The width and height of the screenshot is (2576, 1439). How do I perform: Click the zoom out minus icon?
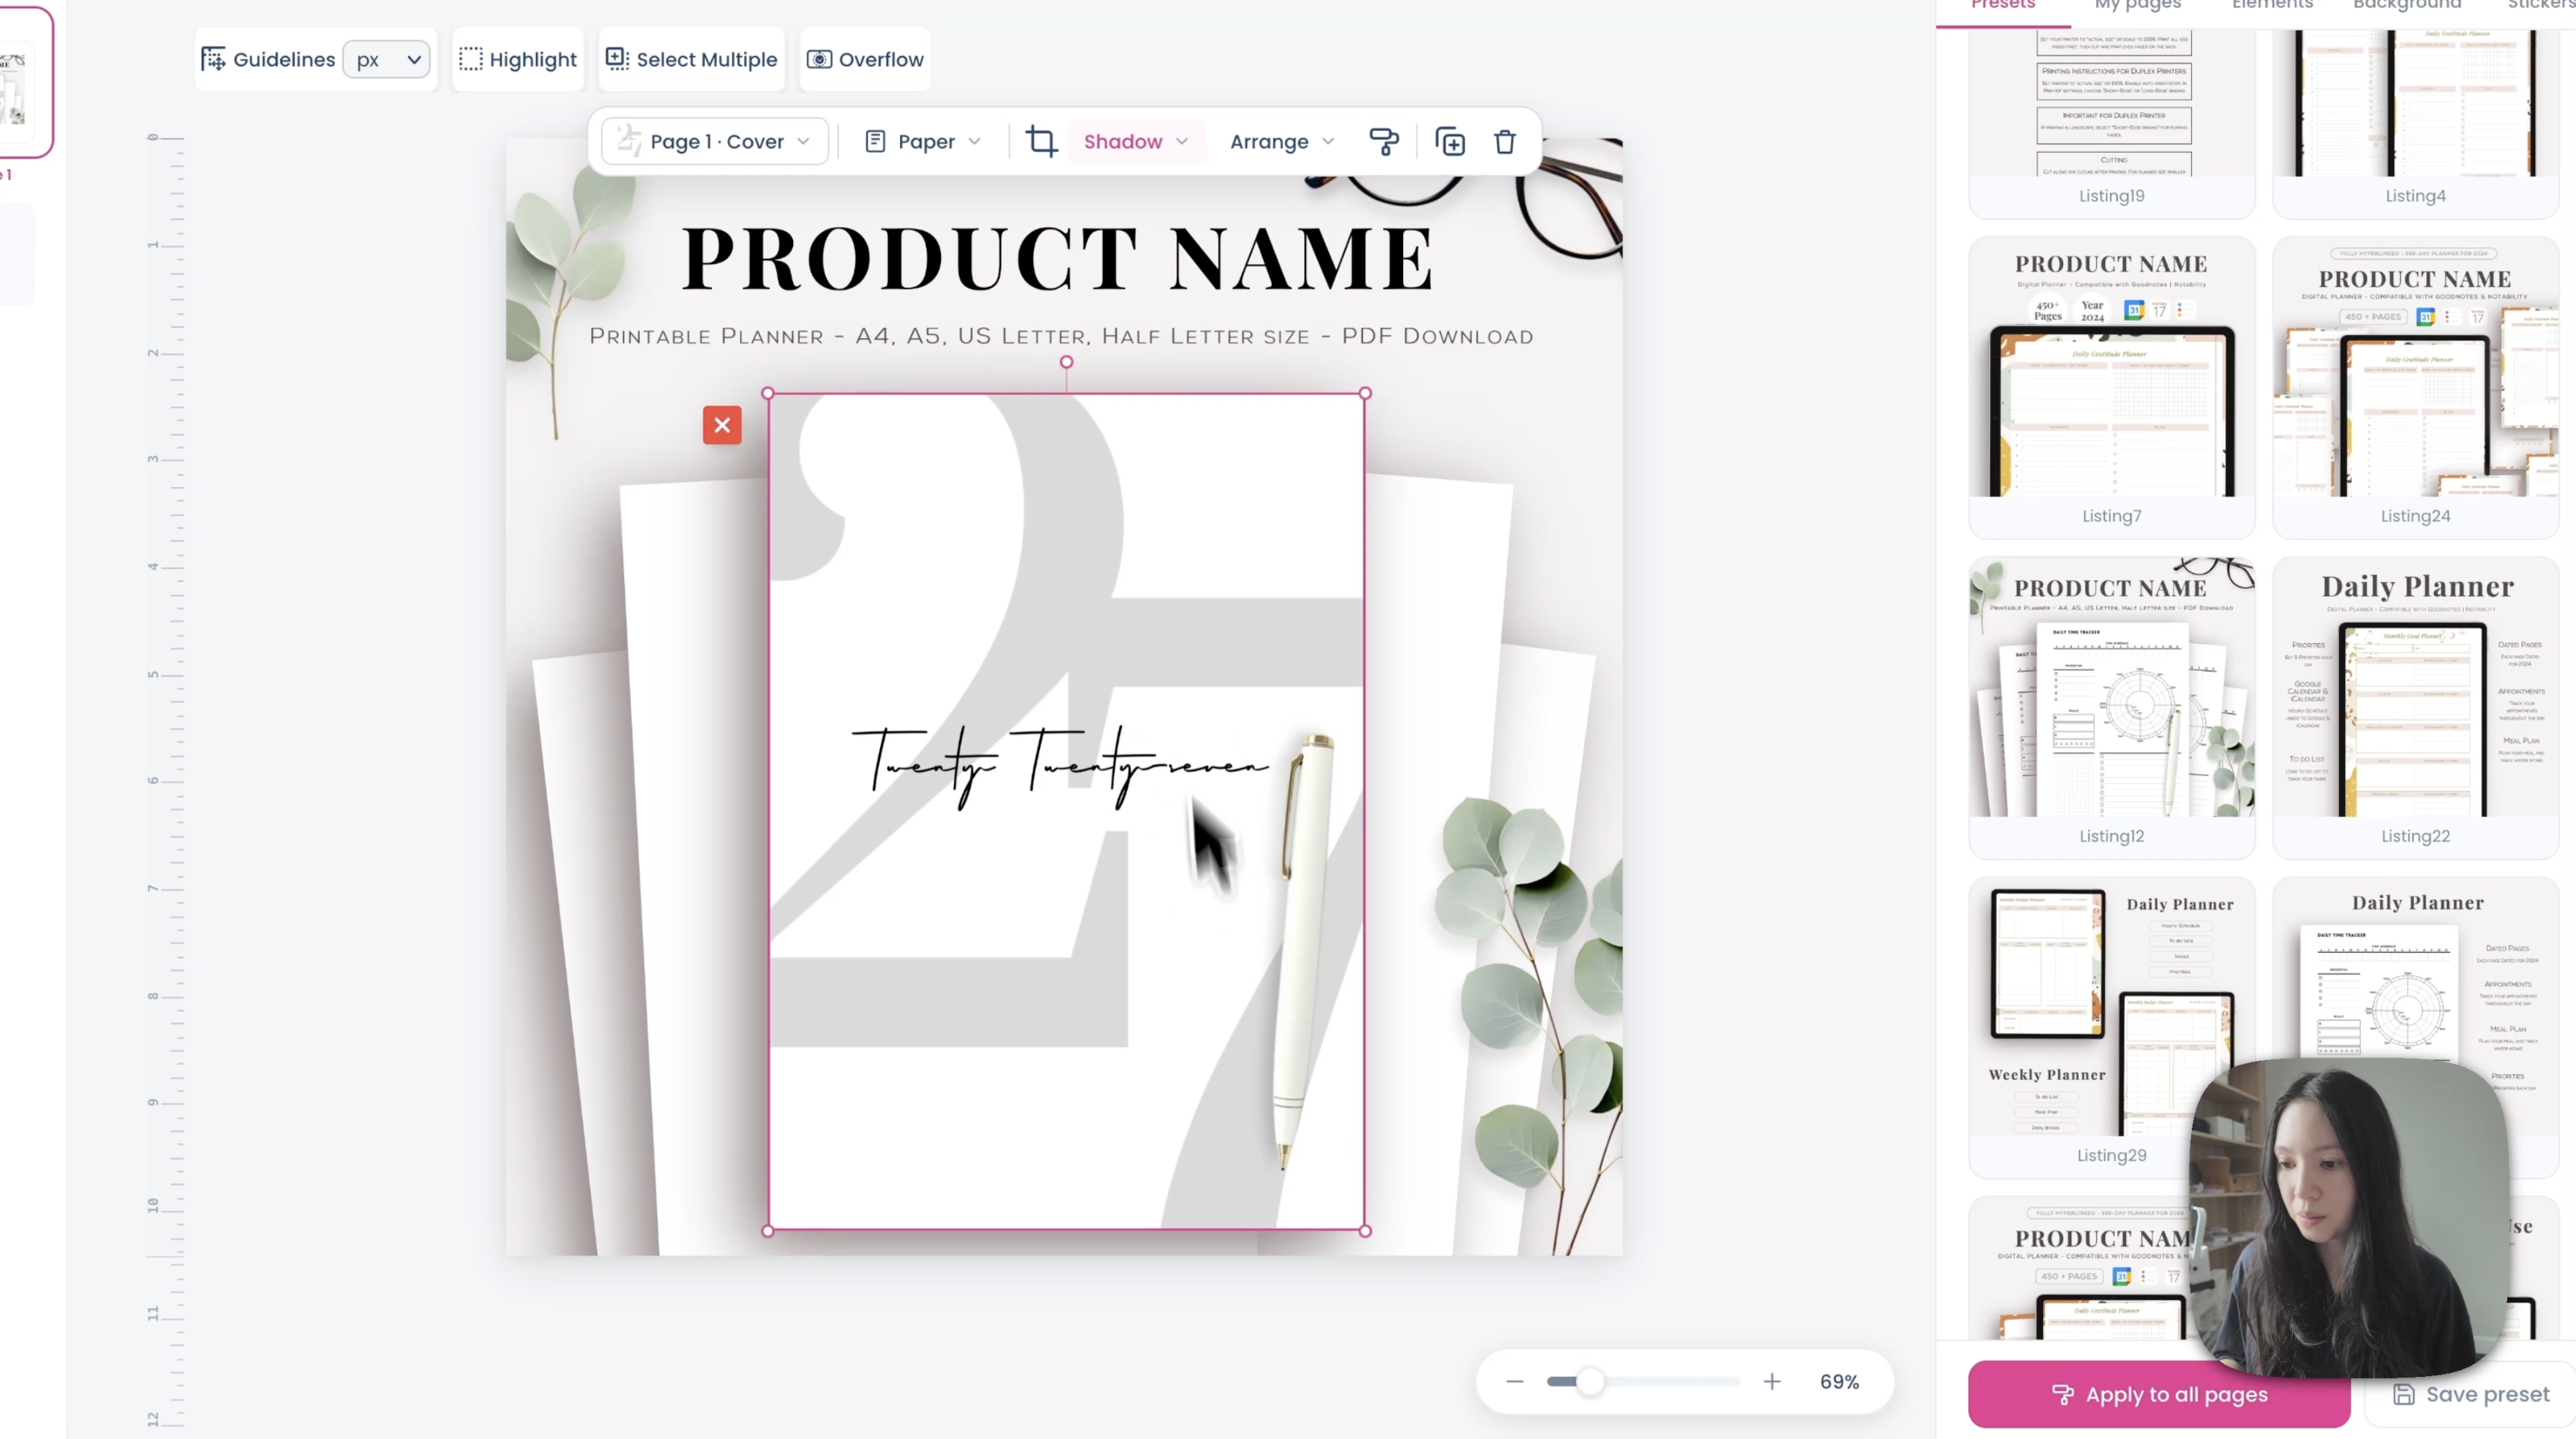[1515, 1381]
